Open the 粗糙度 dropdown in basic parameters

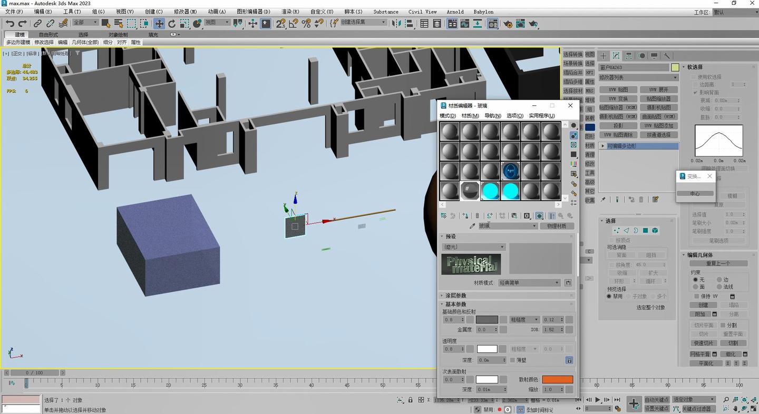(524, 320)
